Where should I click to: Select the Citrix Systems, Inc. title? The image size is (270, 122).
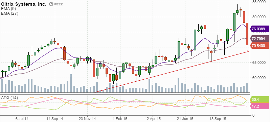[x=24, y=4]
